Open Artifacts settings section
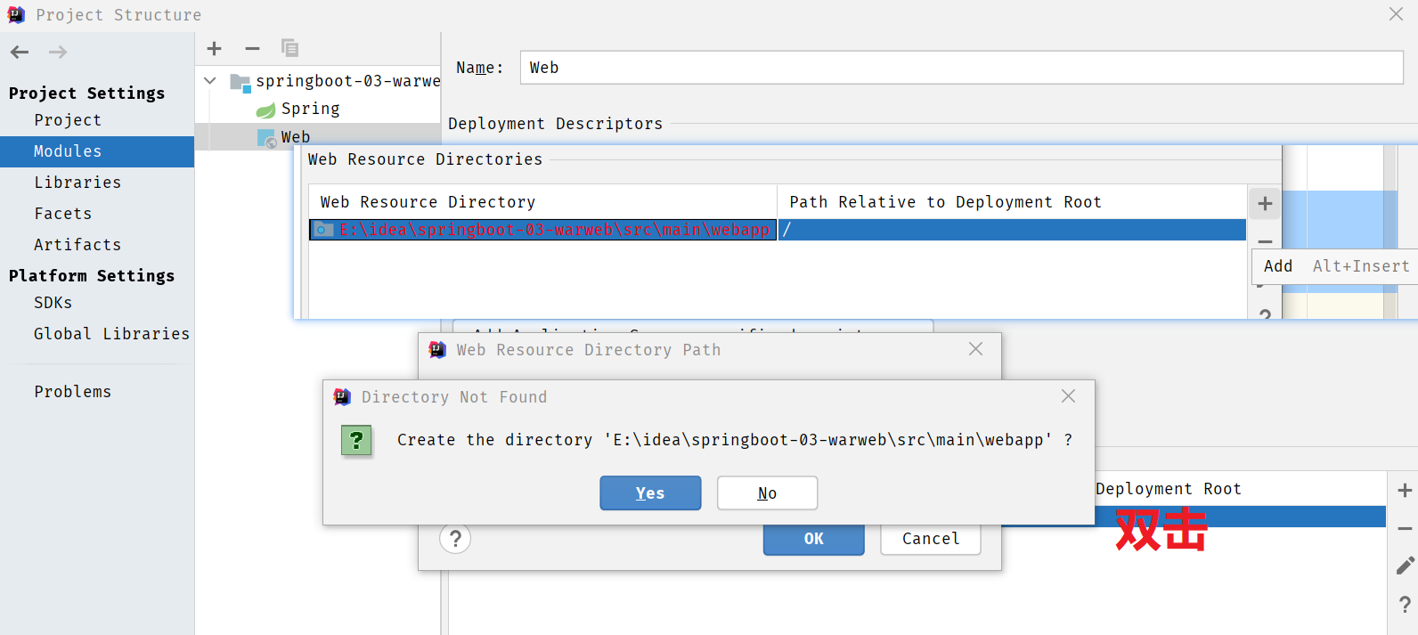This screenshot has width=1418, height=635. click(77, 245)
